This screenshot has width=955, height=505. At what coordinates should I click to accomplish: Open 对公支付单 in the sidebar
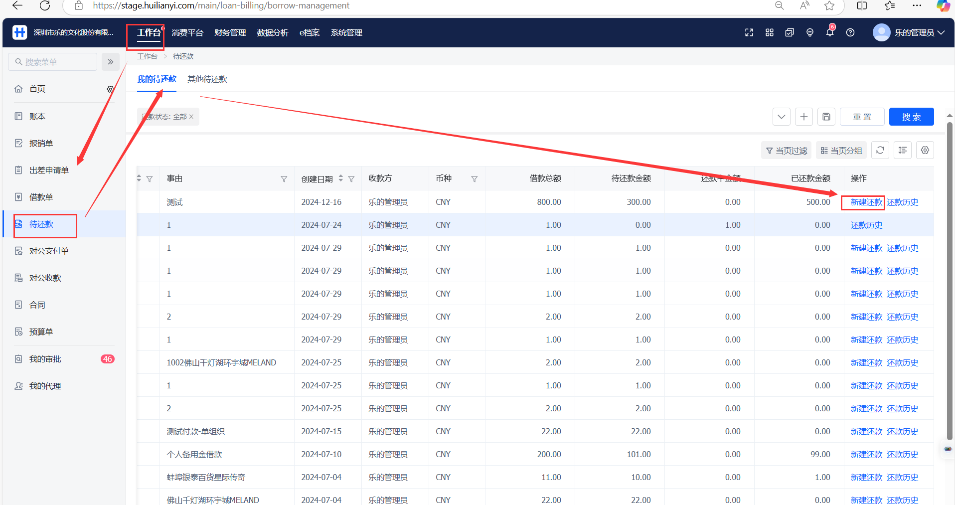click(x=49, y=251)
